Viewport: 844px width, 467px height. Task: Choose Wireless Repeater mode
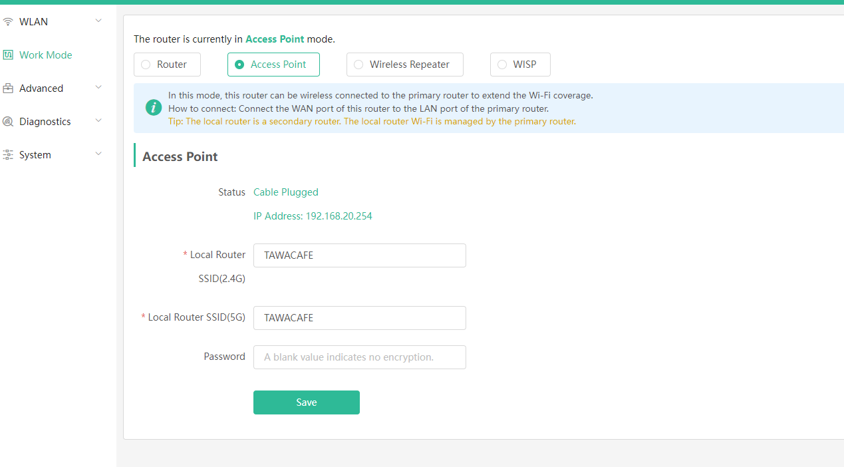pos(404,65)
